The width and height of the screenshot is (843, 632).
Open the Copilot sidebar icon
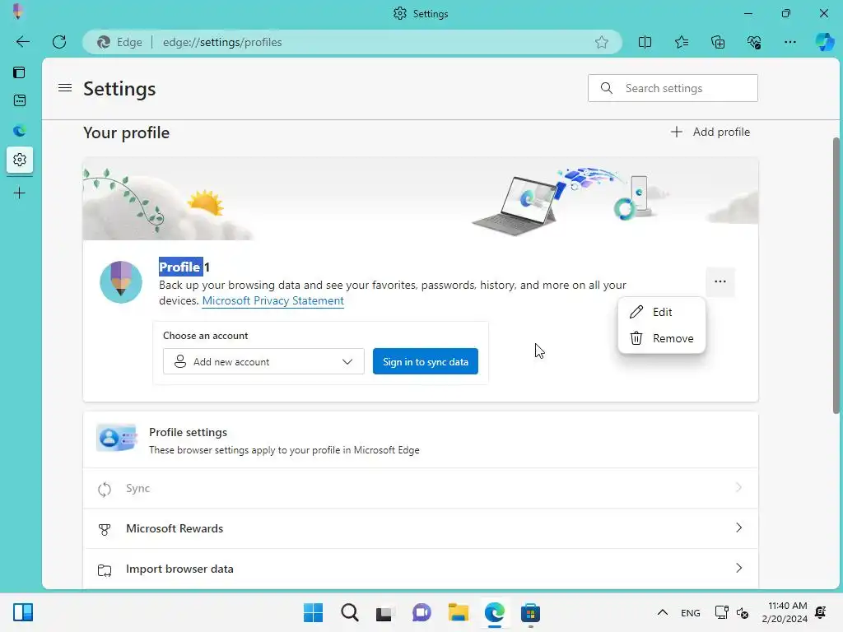click(824, 42)
